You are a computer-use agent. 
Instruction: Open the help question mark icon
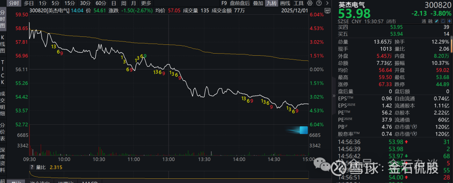(319, 3)
